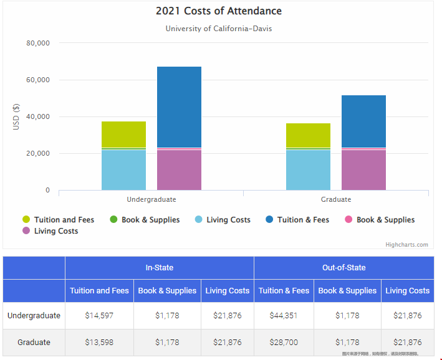Screen dimensions: 442x360
Task: Toggle the pink Book & Supplies legend item
Action: pyautogui.click(x=380, y=220)
